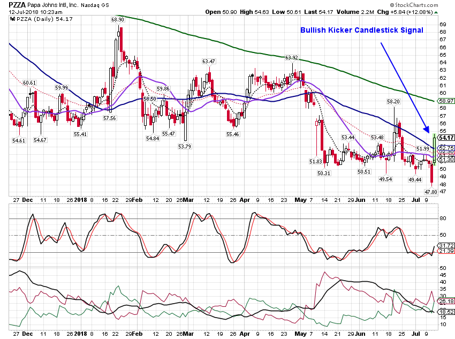Click the Chg +5.84 (+12.08%) figure
Screen dimensions: 455x339
[405, 12]
